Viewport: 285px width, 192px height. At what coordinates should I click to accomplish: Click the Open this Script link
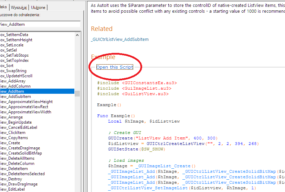tap(115, 67)
